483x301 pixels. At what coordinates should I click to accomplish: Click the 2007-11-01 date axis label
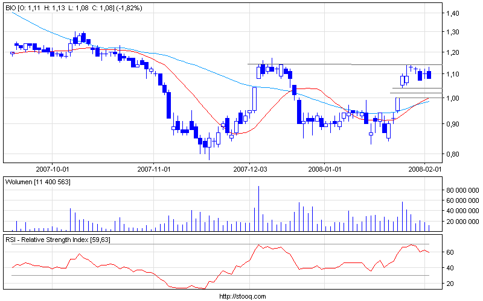[153, 169]
